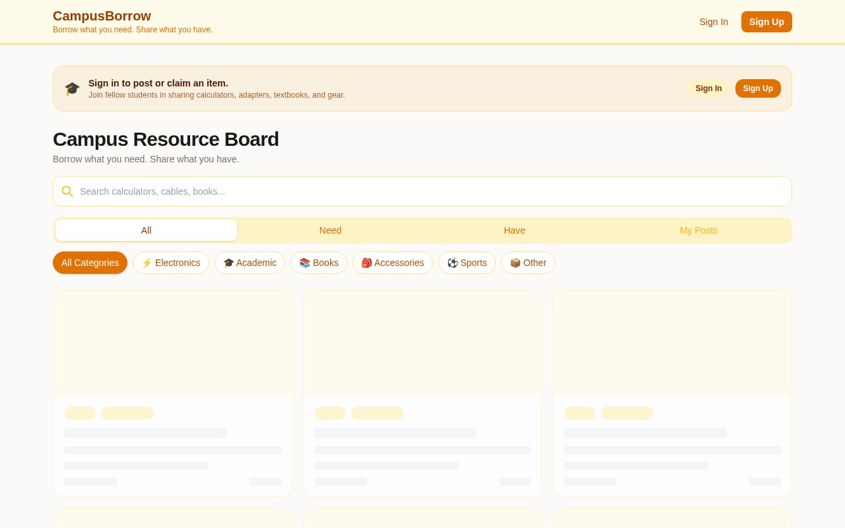The width and height of the screenshot is (845, 528).
Task: Click the Sign Up button in header
Action: tap(766, 22)
